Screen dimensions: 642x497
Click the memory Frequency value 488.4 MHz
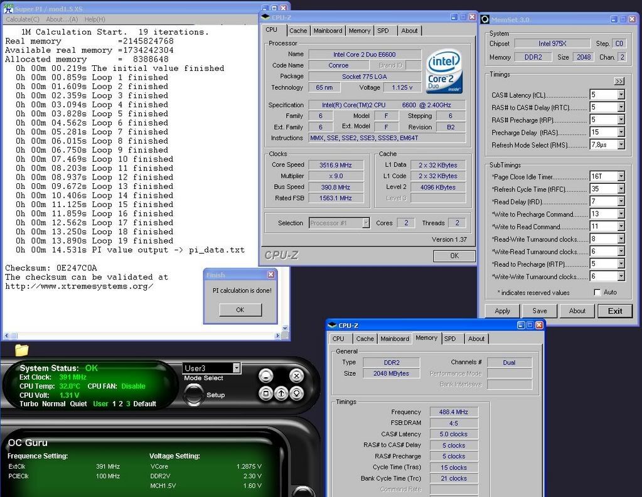click(x=454, y=412)
